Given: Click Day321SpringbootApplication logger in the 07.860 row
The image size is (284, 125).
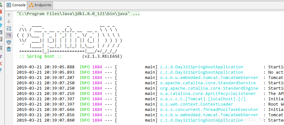Looking at the screenshot, I should (x=202, y=120).
